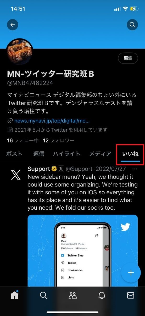Viewport: 145px width, 316px height.
Task: Open Search tab in bottom navigation
Action: click(43, 295)
